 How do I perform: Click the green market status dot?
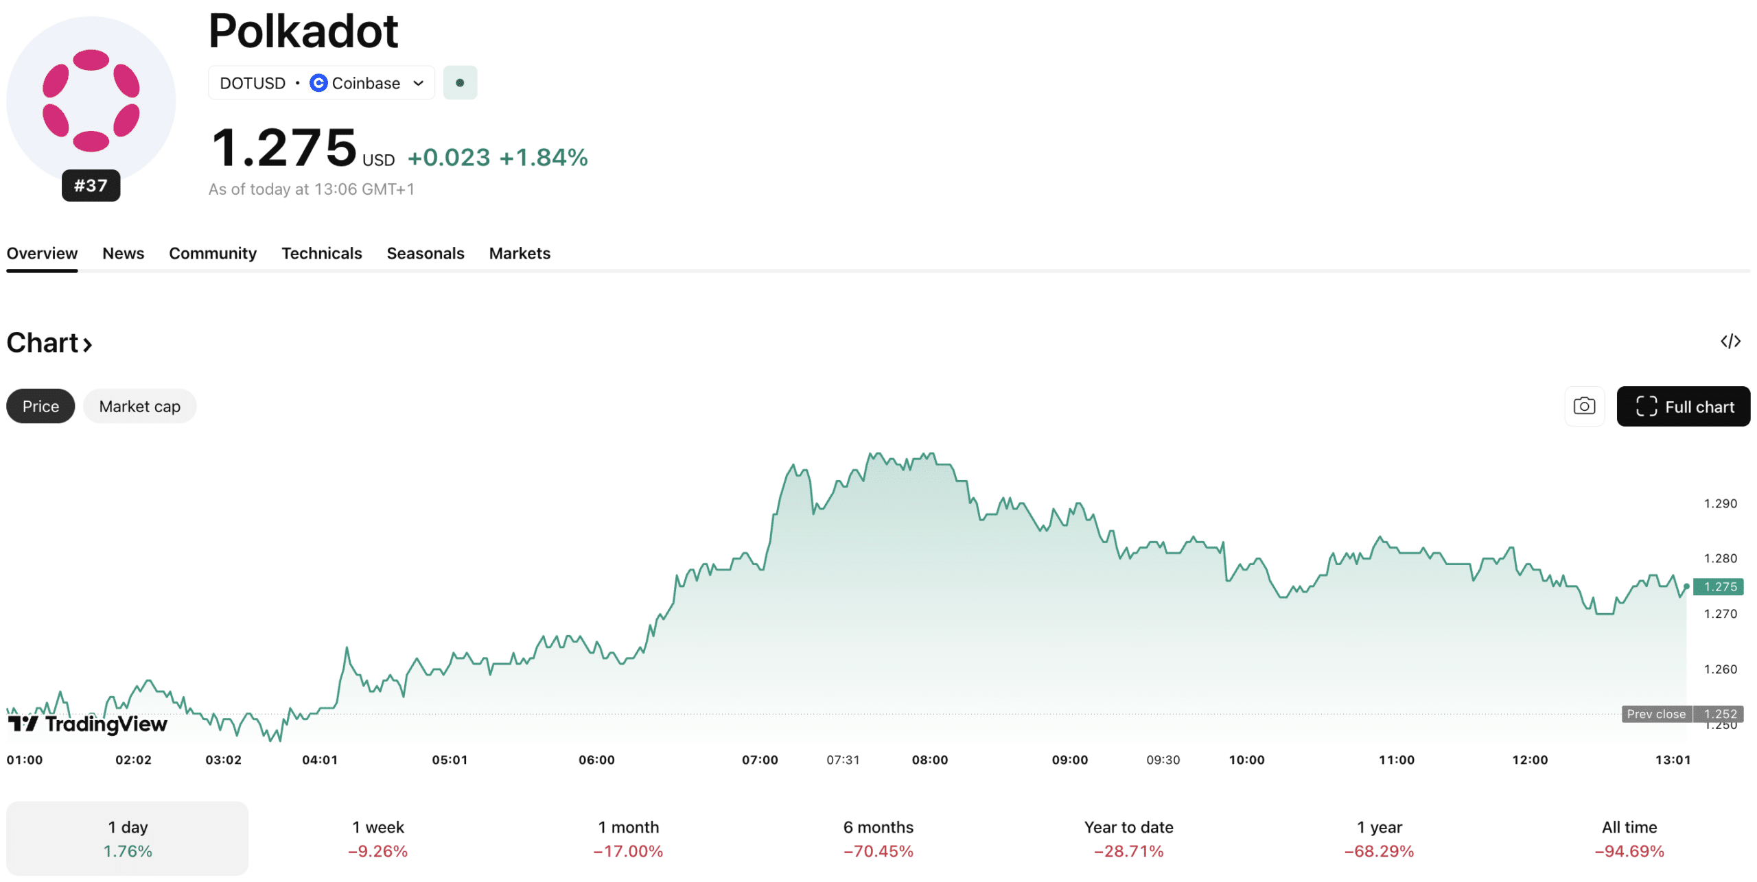tap(460, 83)
